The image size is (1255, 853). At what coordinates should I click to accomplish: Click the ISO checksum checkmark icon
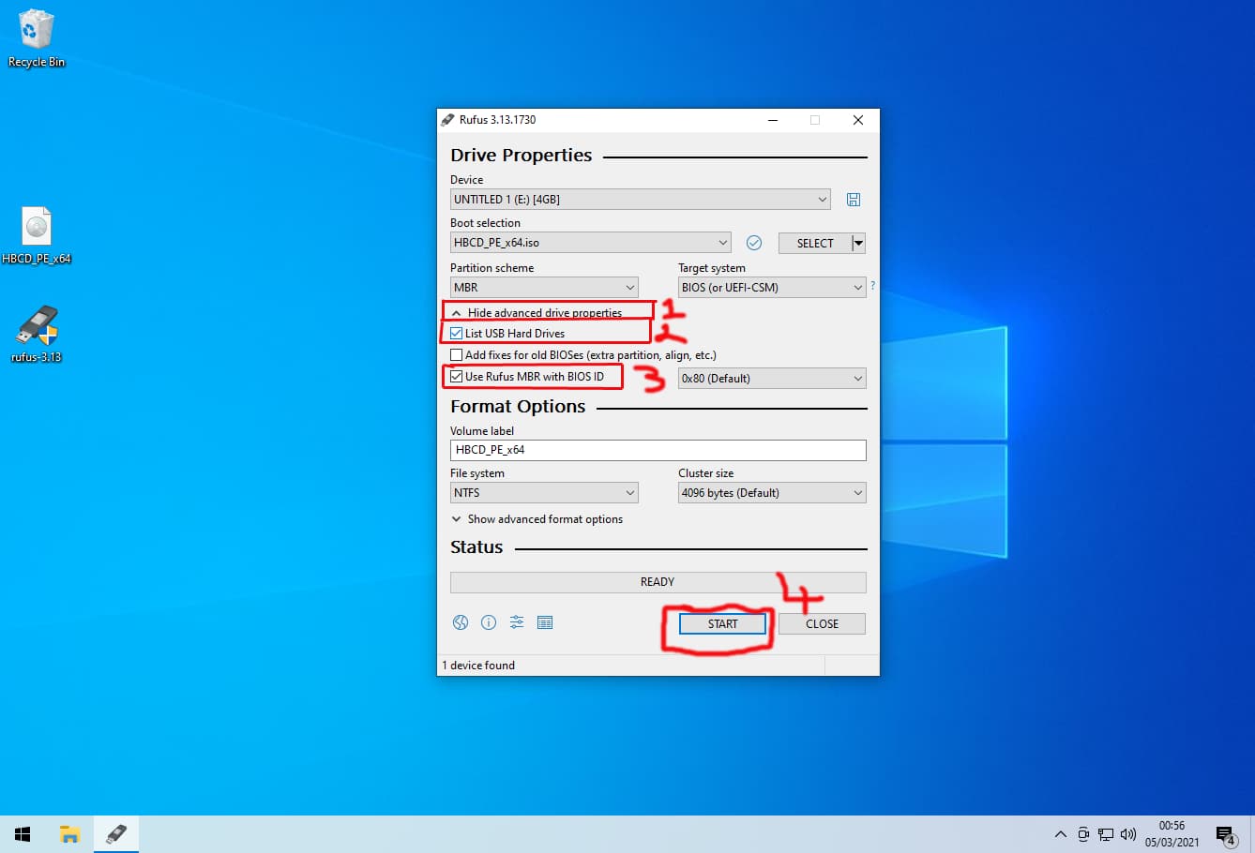[754, 243]
